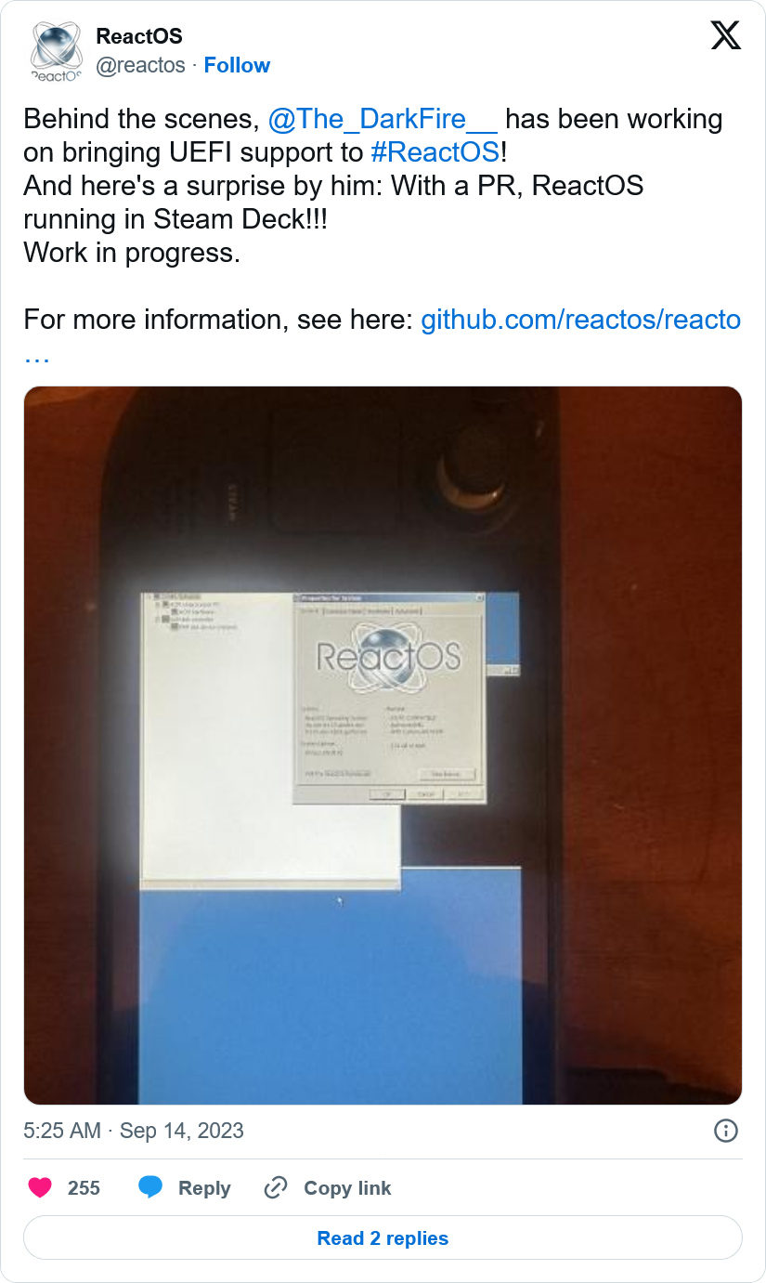Click the Reply speech bubble icon
Viewport: 766px width, 1283px height.
(x=150, y=1187)
